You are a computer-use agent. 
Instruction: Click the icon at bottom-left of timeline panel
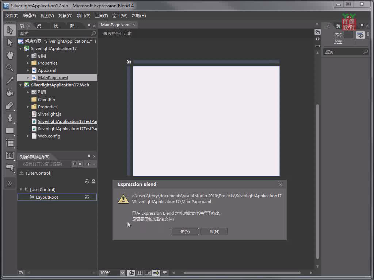[21, 272]
